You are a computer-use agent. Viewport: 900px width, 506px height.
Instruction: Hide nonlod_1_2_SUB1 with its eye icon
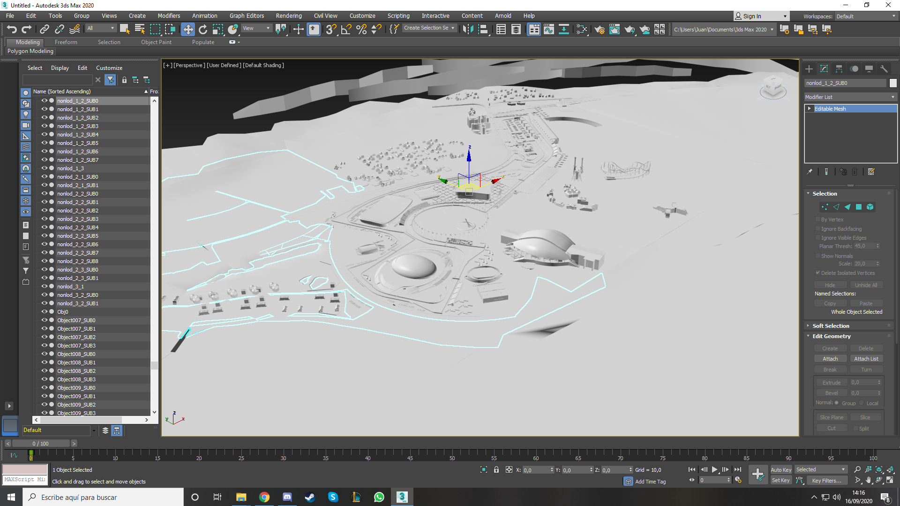point(44,109)
